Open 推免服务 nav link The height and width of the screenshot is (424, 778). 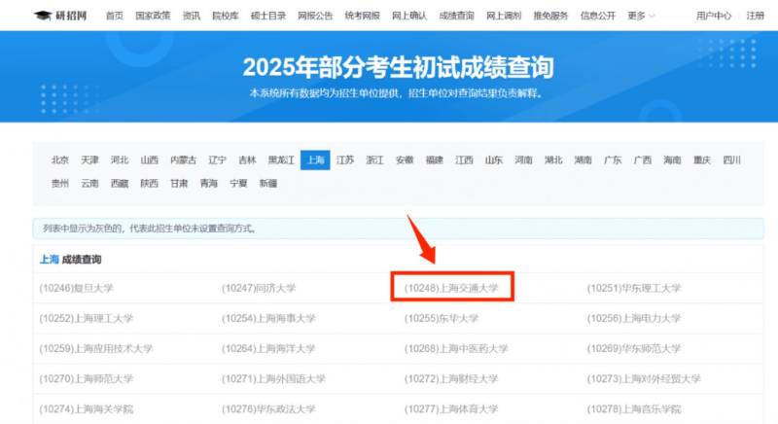(550, 16)
